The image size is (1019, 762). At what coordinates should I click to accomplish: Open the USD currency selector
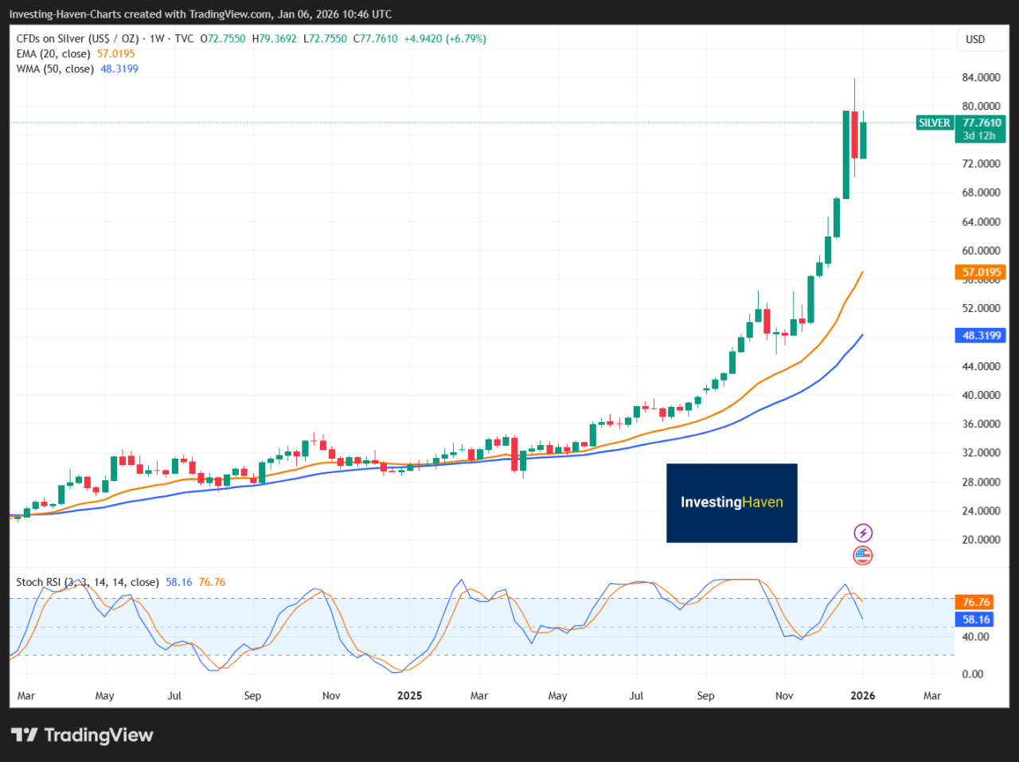975,39
